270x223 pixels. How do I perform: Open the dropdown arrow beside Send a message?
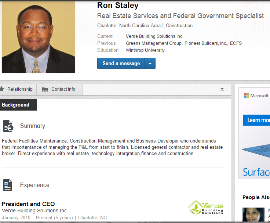coord(150,64)
